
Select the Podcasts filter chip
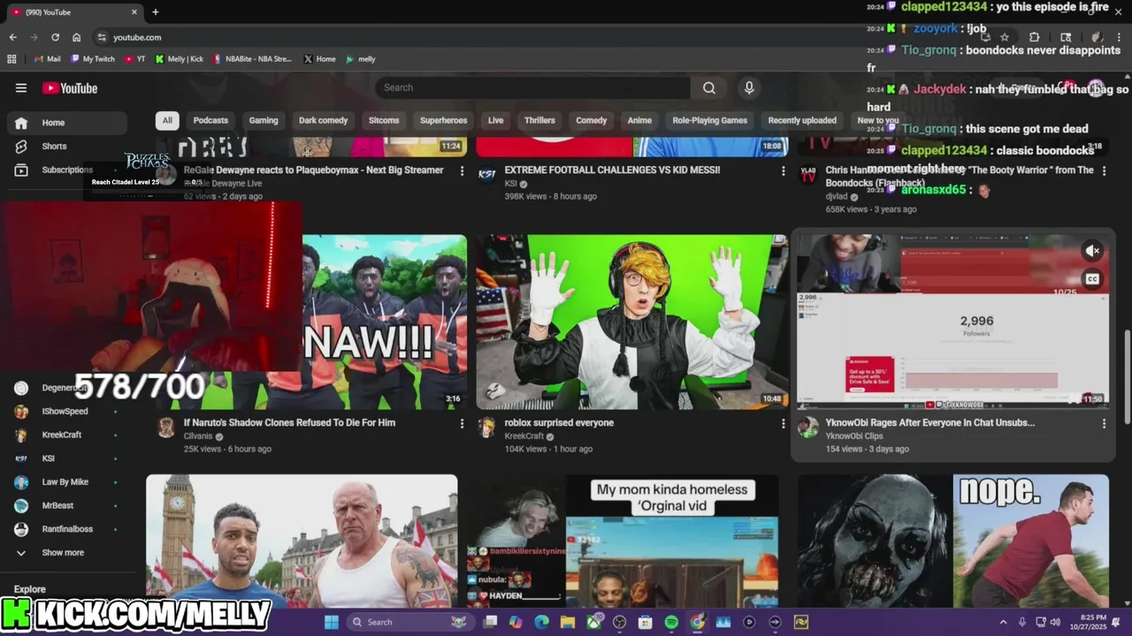coord(210,120)
